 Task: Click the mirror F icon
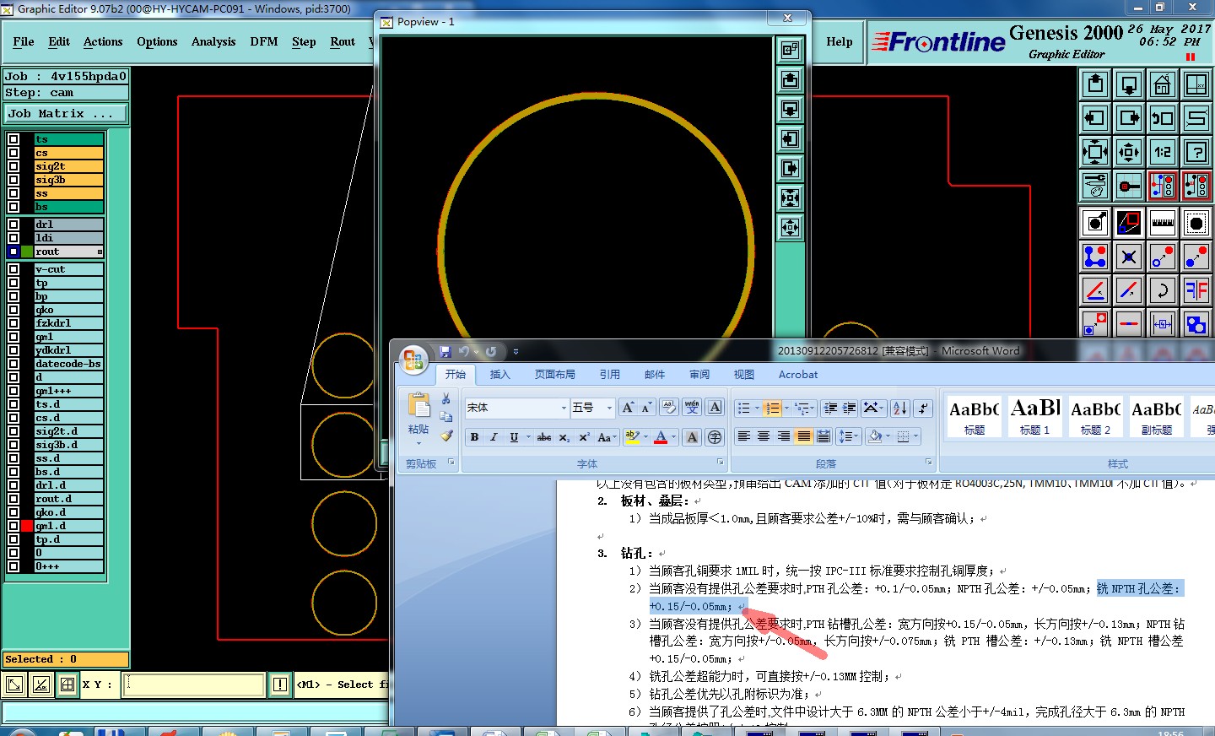coord(1196,290)
